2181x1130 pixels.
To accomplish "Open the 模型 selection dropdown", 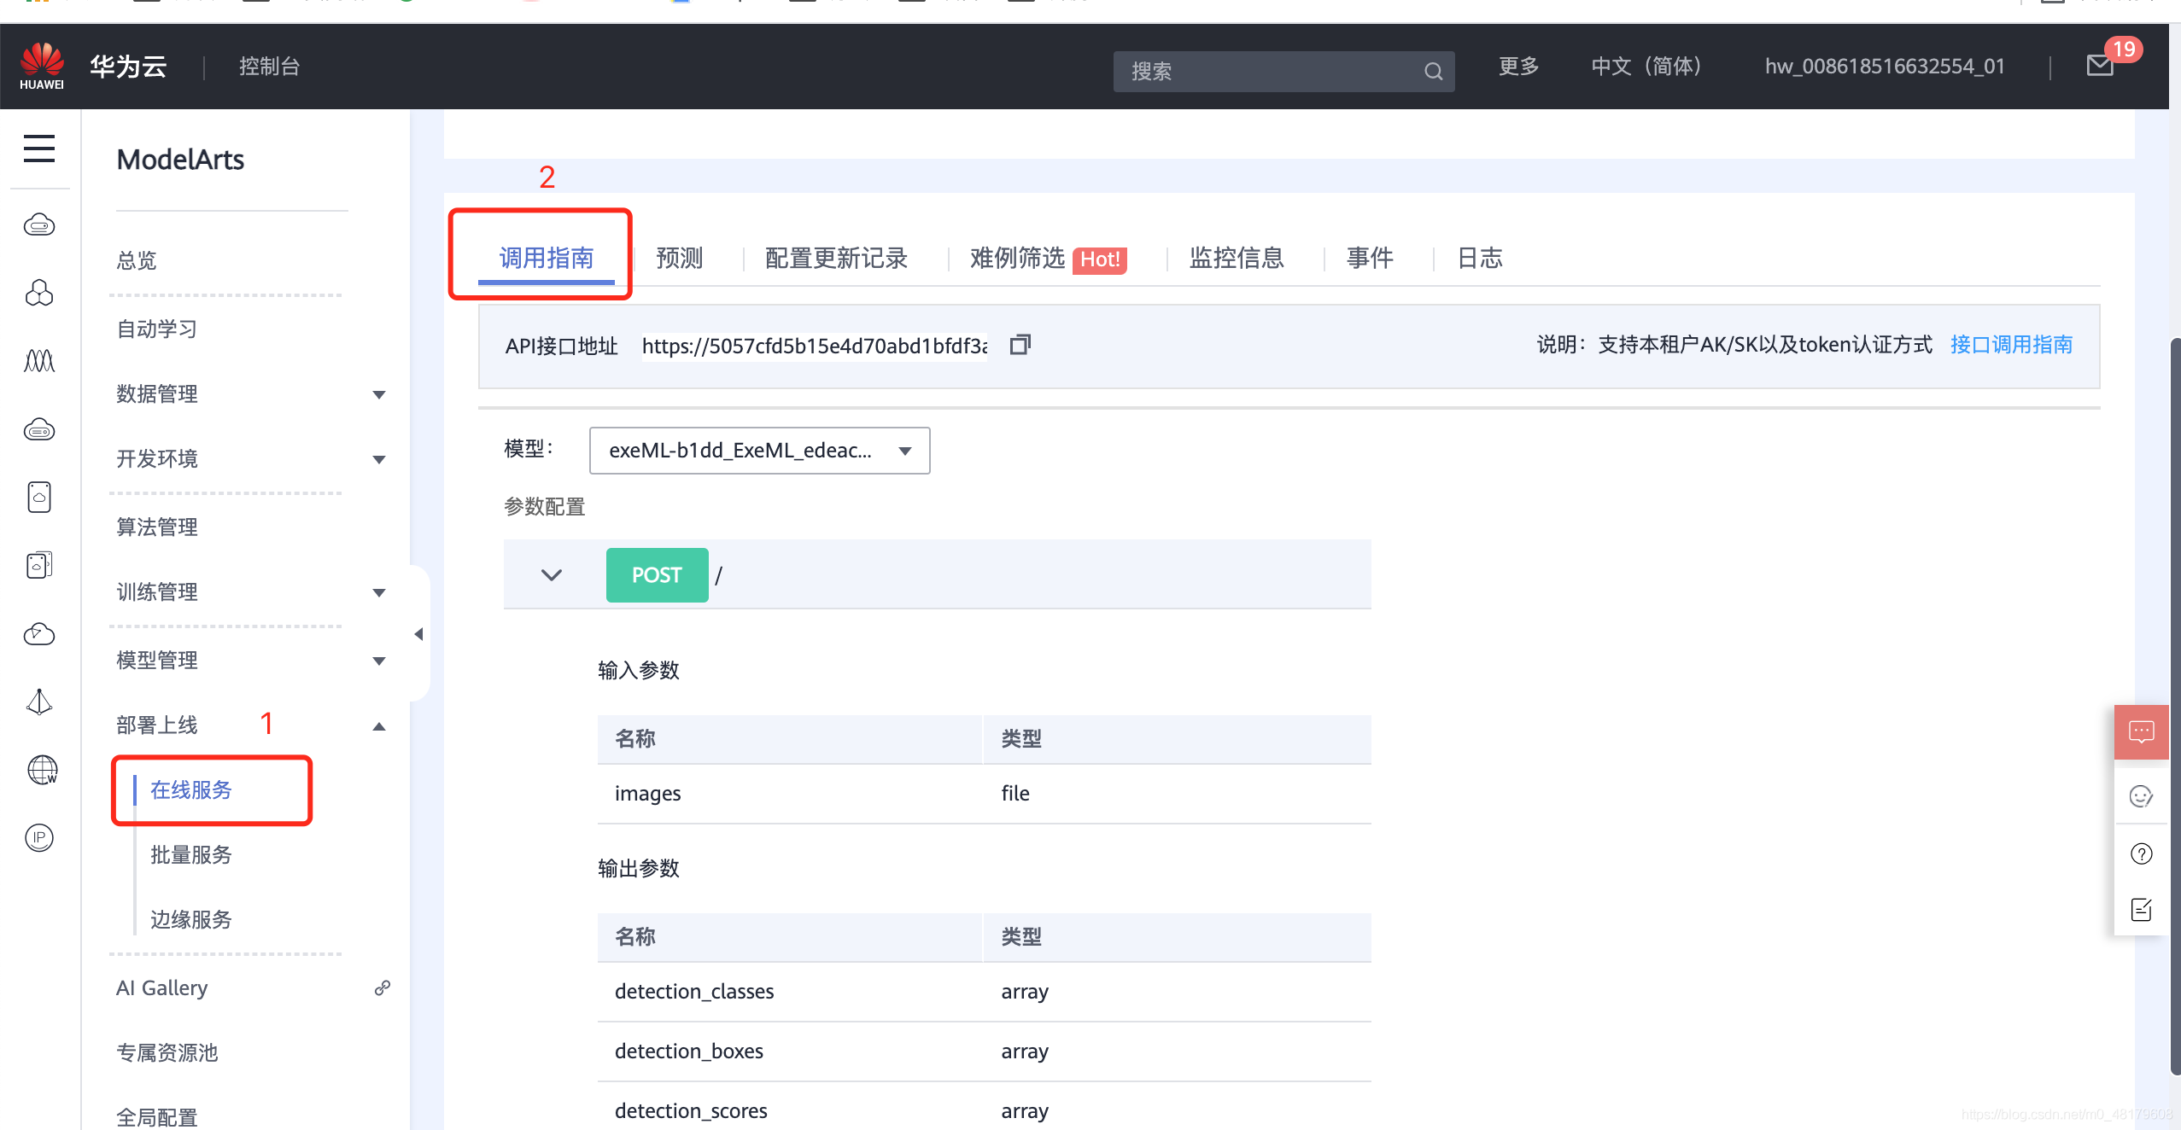I will pos(759,451).
